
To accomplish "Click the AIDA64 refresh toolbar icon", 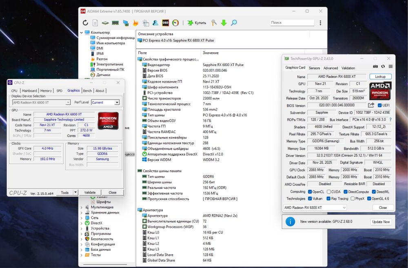I will [85, 23].
